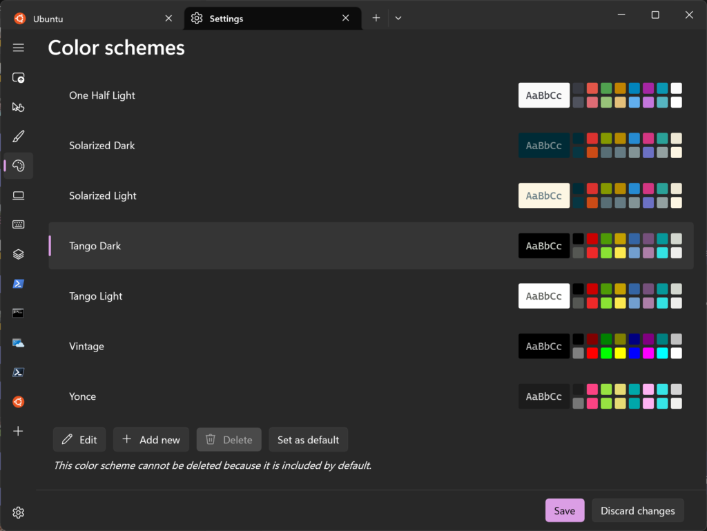The image size is (707, 531).
Task: Switch to the Ubuntu terminal tab
Action: [90, 19]
